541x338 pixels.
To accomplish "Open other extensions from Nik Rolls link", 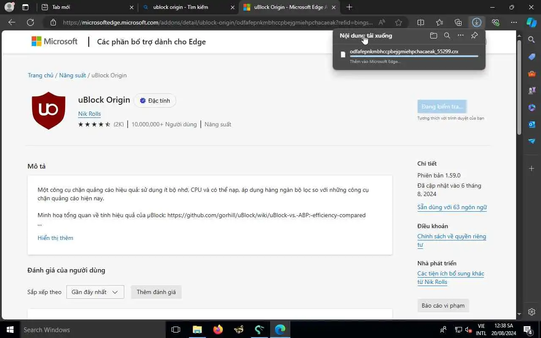I will [451, 278].
